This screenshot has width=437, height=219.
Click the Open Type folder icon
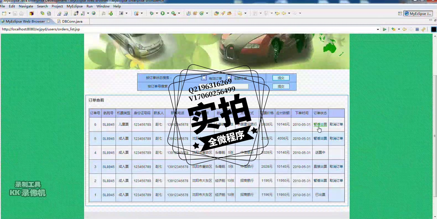click(x=216, y=13)
